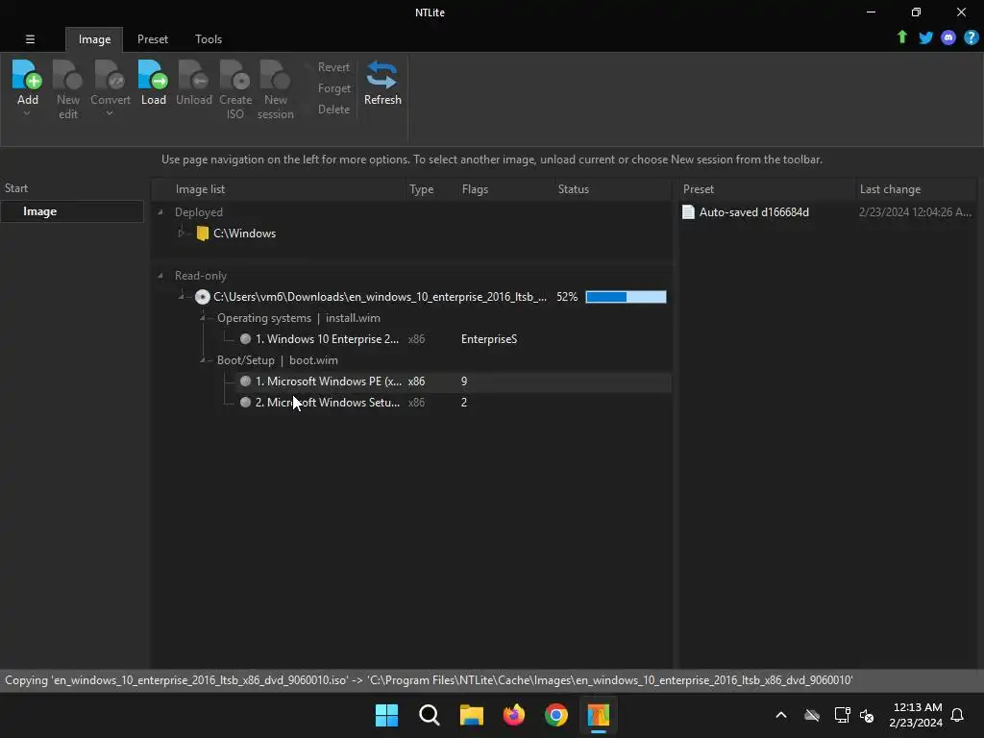Viewport: 984px width, 738px height.
Task: Open the Convert dropdown arrow
Action: pyautogui.click(x=110, y=113)
